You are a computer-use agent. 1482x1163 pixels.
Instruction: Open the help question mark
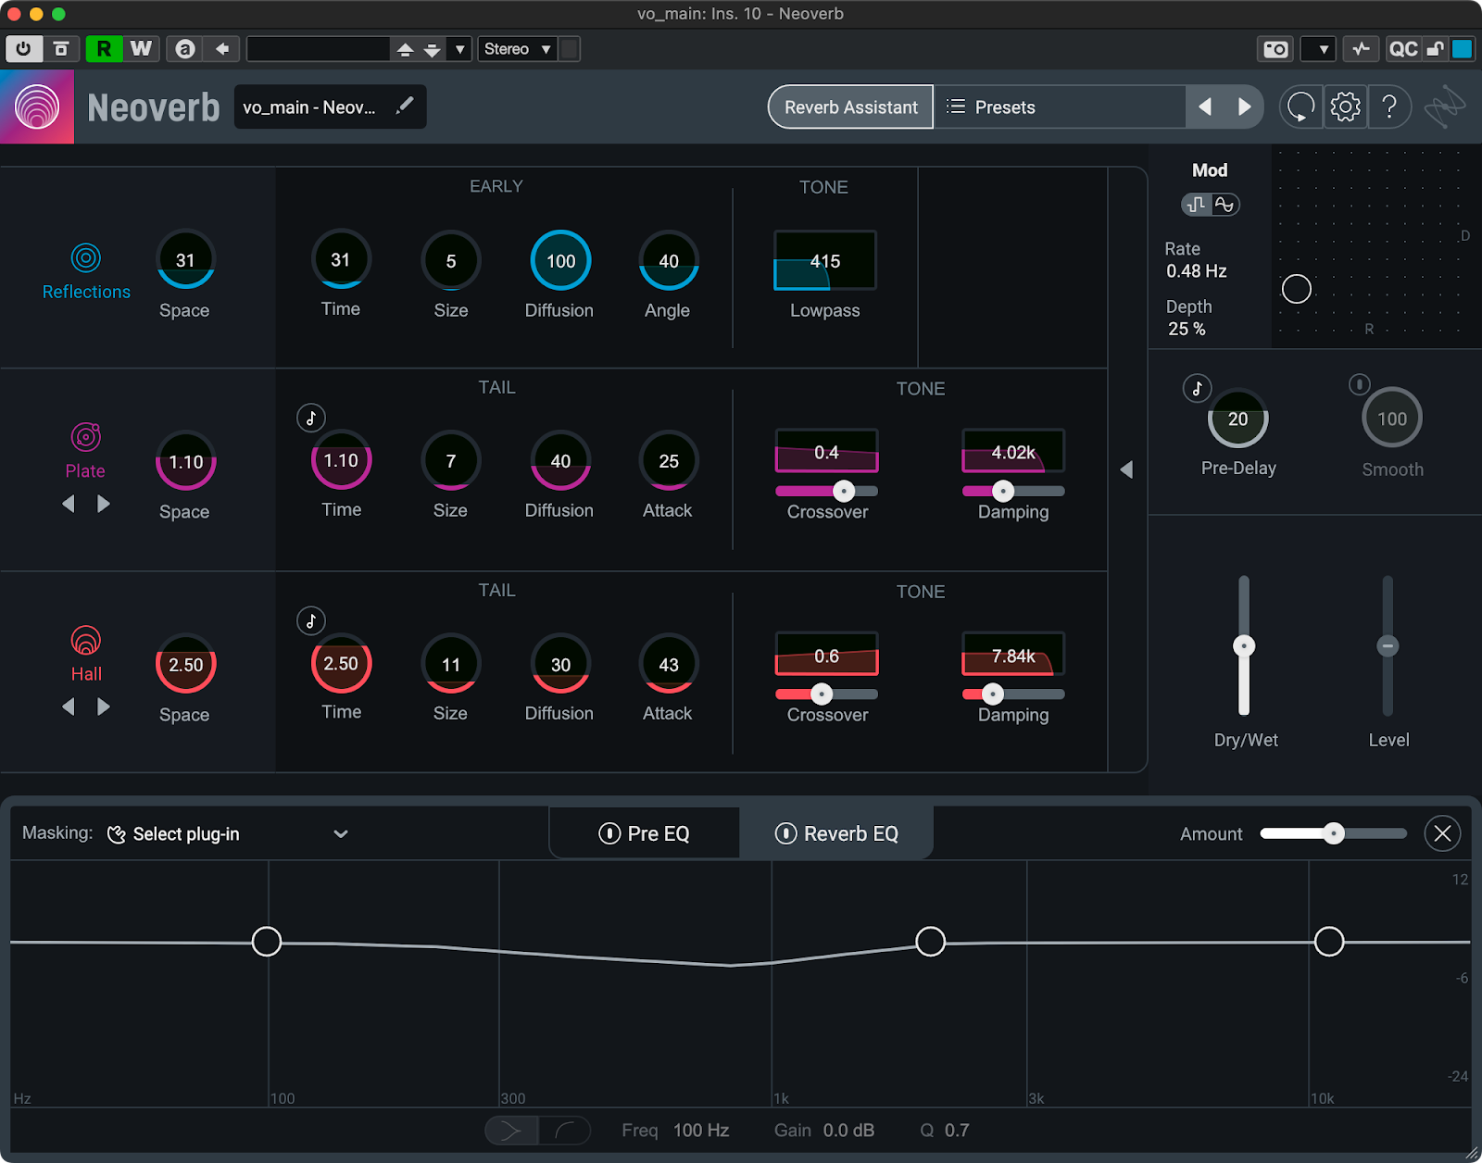pyautogui.click(x=1388, y=107)
